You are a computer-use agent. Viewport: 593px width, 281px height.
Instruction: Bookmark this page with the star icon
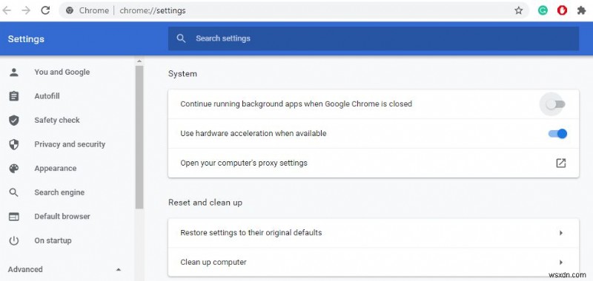point(518,10)
